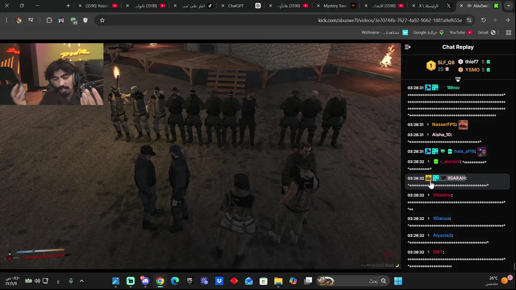Open extension icon with 11 badge
This screenshot has height=290, width=516.
click(73, 21)
